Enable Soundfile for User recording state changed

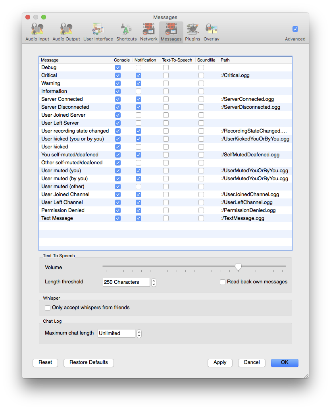pos(201,131)
